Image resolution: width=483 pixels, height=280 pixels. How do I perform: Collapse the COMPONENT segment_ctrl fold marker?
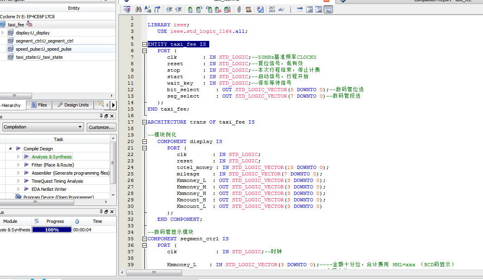[144, 239]
